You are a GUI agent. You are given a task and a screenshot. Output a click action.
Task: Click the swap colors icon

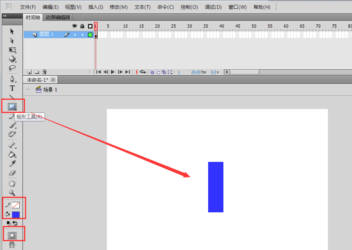pos(15,223)
